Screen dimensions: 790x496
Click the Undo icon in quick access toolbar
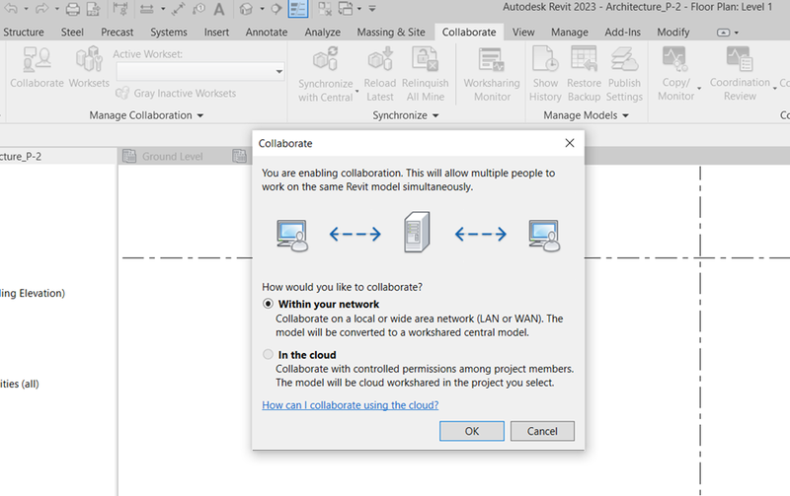[11, 8]
